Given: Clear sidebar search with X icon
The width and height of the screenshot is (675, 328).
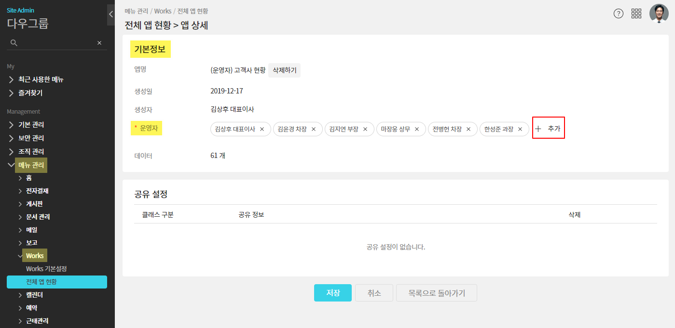Looking at the screenshot, I should tap(99, 43).
